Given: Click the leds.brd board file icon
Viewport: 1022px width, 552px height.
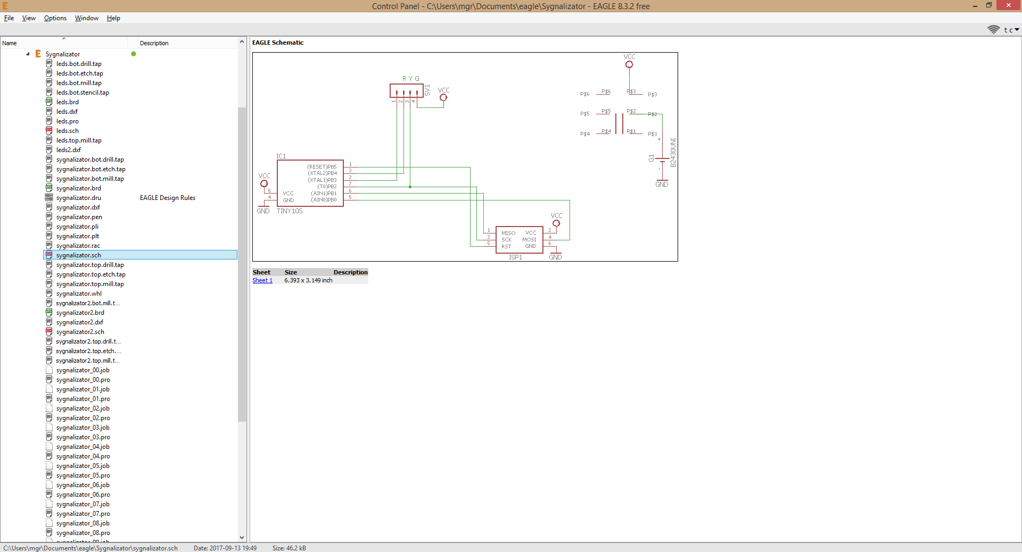Looking at the screenshot, I should tap(49, 102).
